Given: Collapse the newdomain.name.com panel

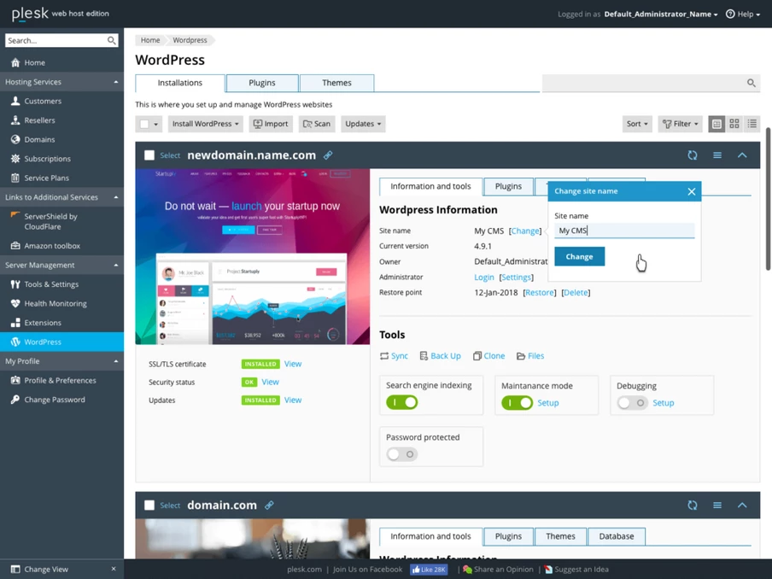Looking at the screenshot, I should tap(742, 155).
